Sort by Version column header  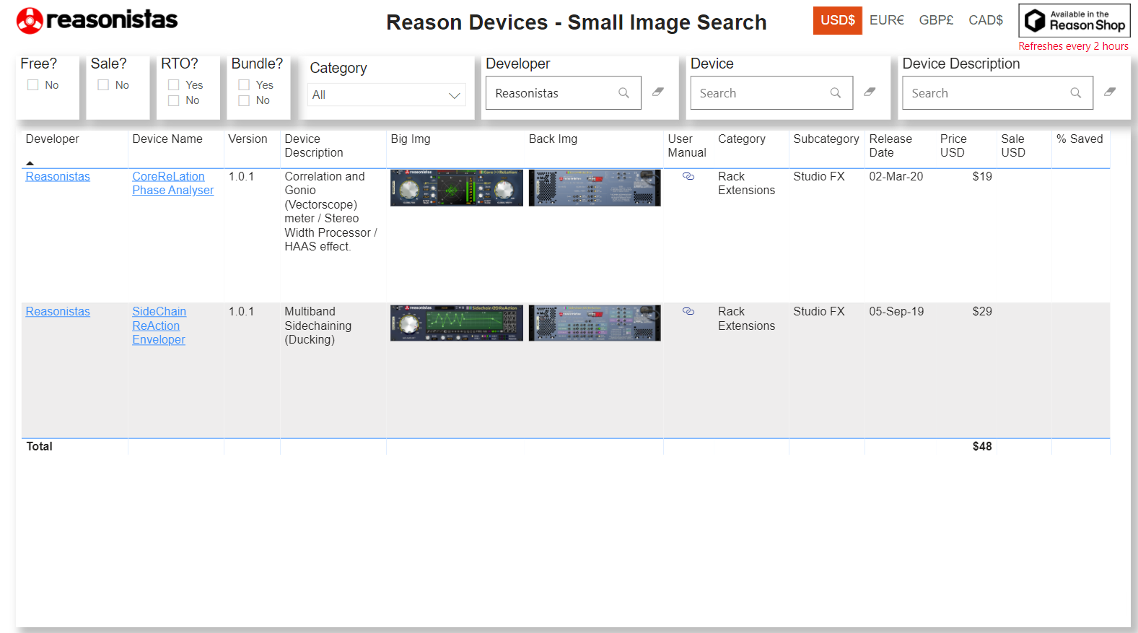point(248,139)
